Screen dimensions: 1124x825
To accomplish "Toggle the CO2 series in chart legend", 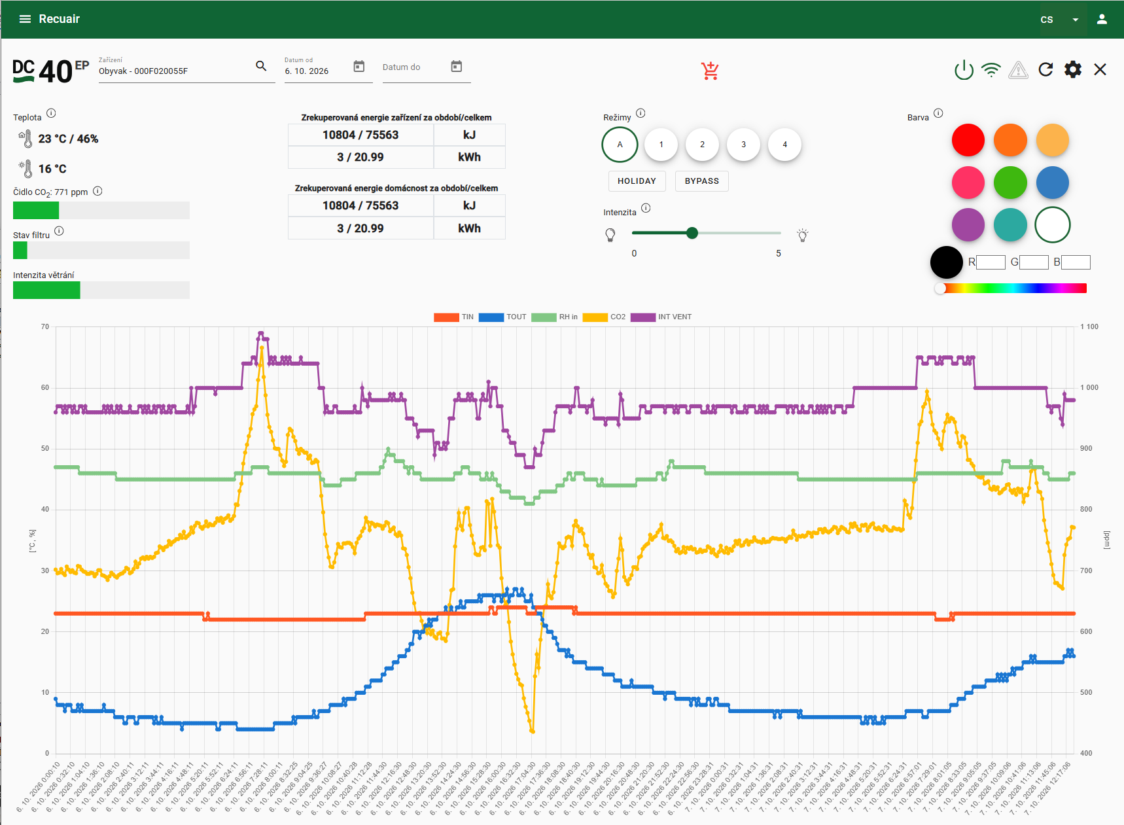I will (604, 317).
